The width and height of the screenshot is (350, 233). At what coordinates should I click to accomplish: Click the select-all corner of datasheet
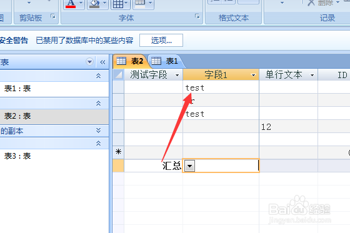coord(118,74)
